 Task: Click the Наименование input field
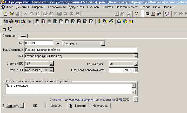click(x=81, y=50)
